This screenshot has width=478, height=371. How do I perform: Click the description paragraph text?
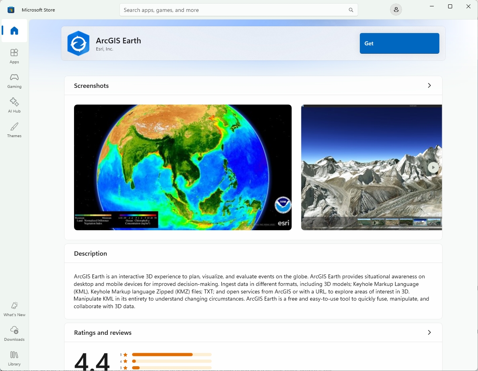(x=252, y=291)
